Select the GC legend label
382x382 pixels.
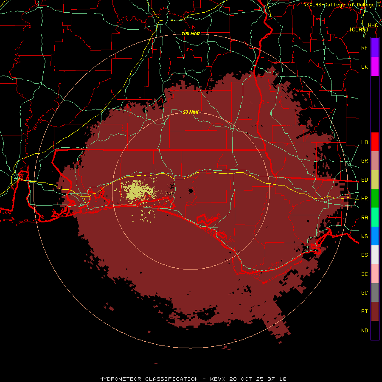point(364,293)
